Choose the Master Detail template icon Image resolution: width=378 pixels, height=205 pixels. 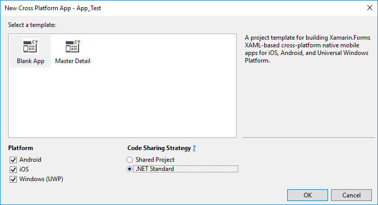(x=72, y=46)
